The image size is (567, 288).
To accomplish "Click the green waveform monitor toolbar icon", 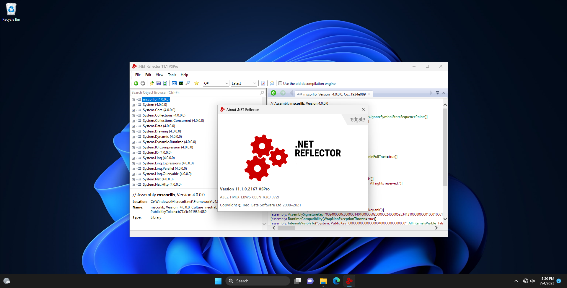I will [x=181, y=83].
